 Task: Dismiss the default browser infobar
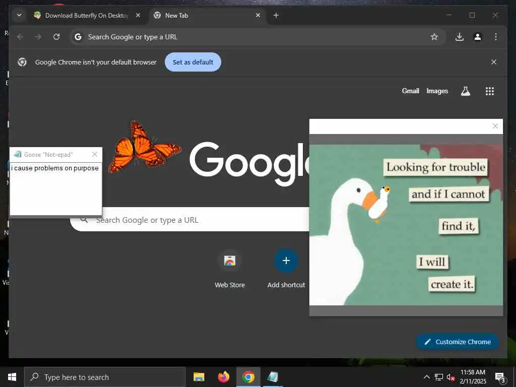pos(494,62)
